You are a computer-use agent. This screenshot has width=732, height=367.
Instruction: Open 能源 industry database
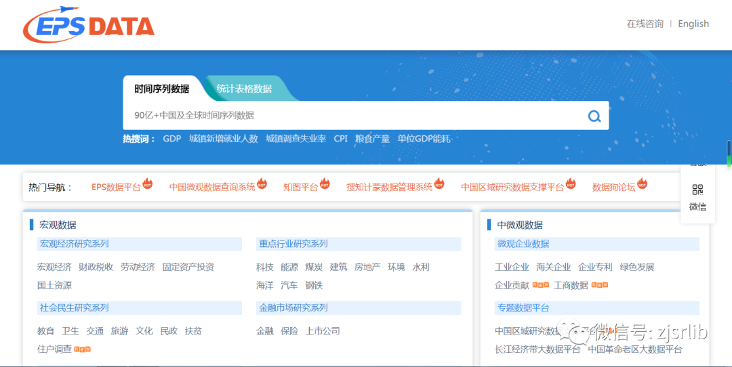click(289, 267)
